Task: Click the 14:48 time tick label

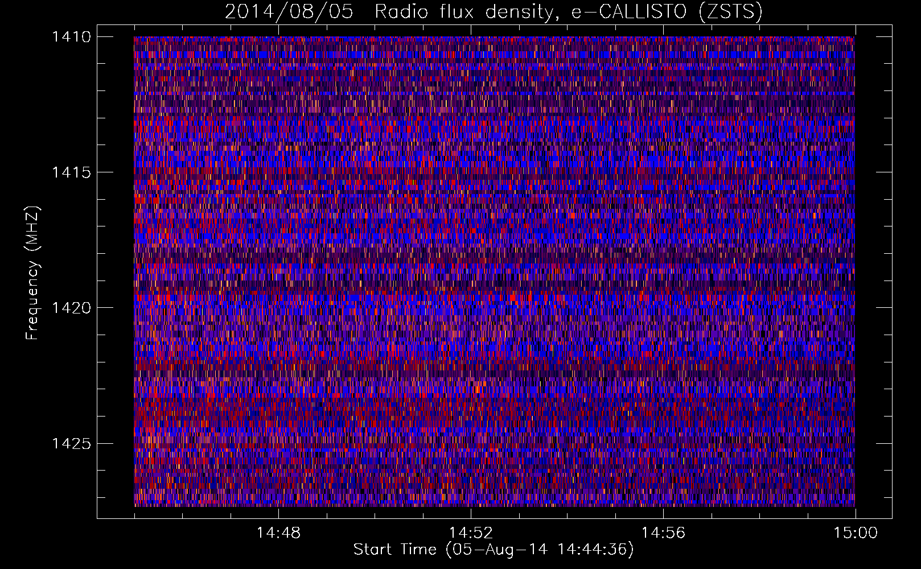Action: tap(278, 533)
